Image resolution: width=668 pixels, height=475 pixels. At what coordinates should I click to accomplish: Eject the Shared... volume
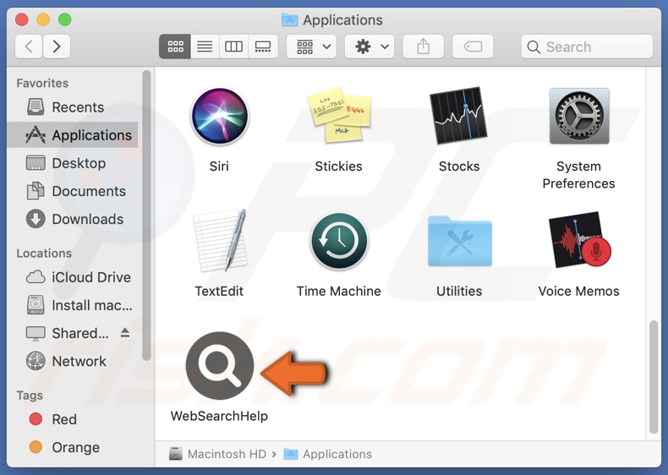125,332
